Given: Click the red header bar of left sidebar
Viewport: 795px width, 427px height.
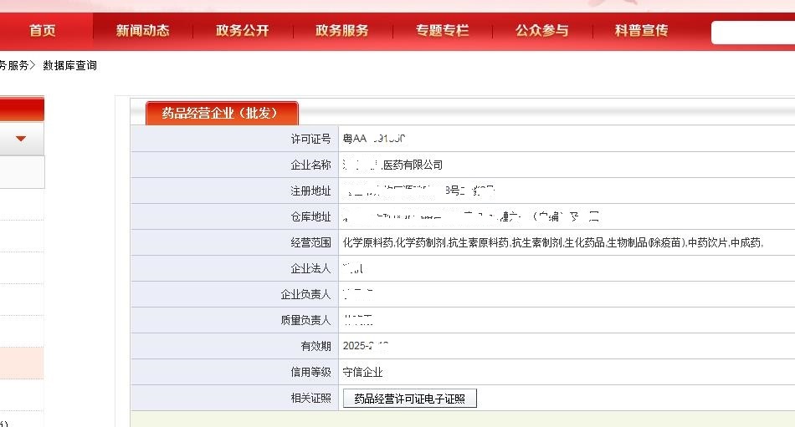Looking at the screenshot, I should [x=21, y=109].
